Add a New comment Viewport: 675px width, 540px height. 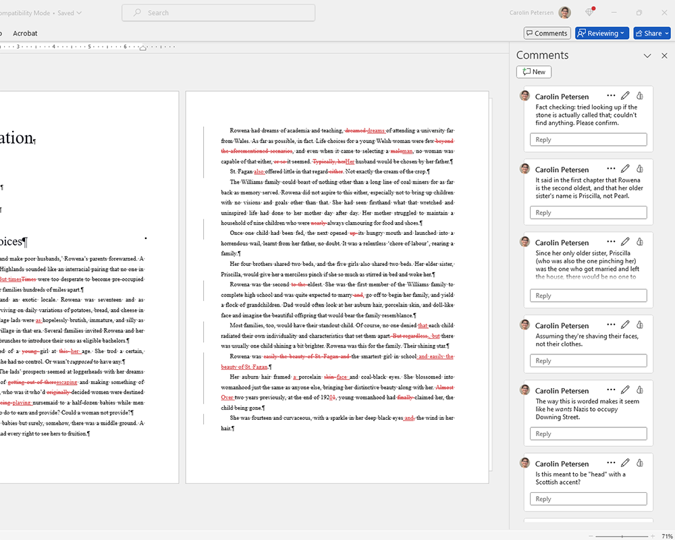point(534,72)
